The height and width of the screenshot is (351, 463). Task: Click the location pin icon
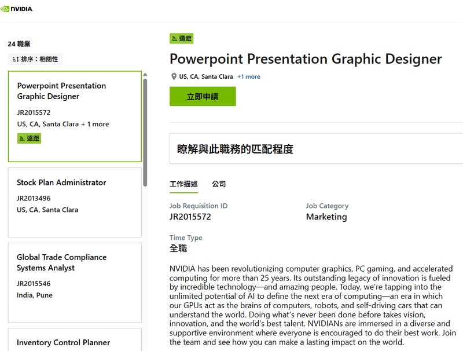click(x=174, y=76)
